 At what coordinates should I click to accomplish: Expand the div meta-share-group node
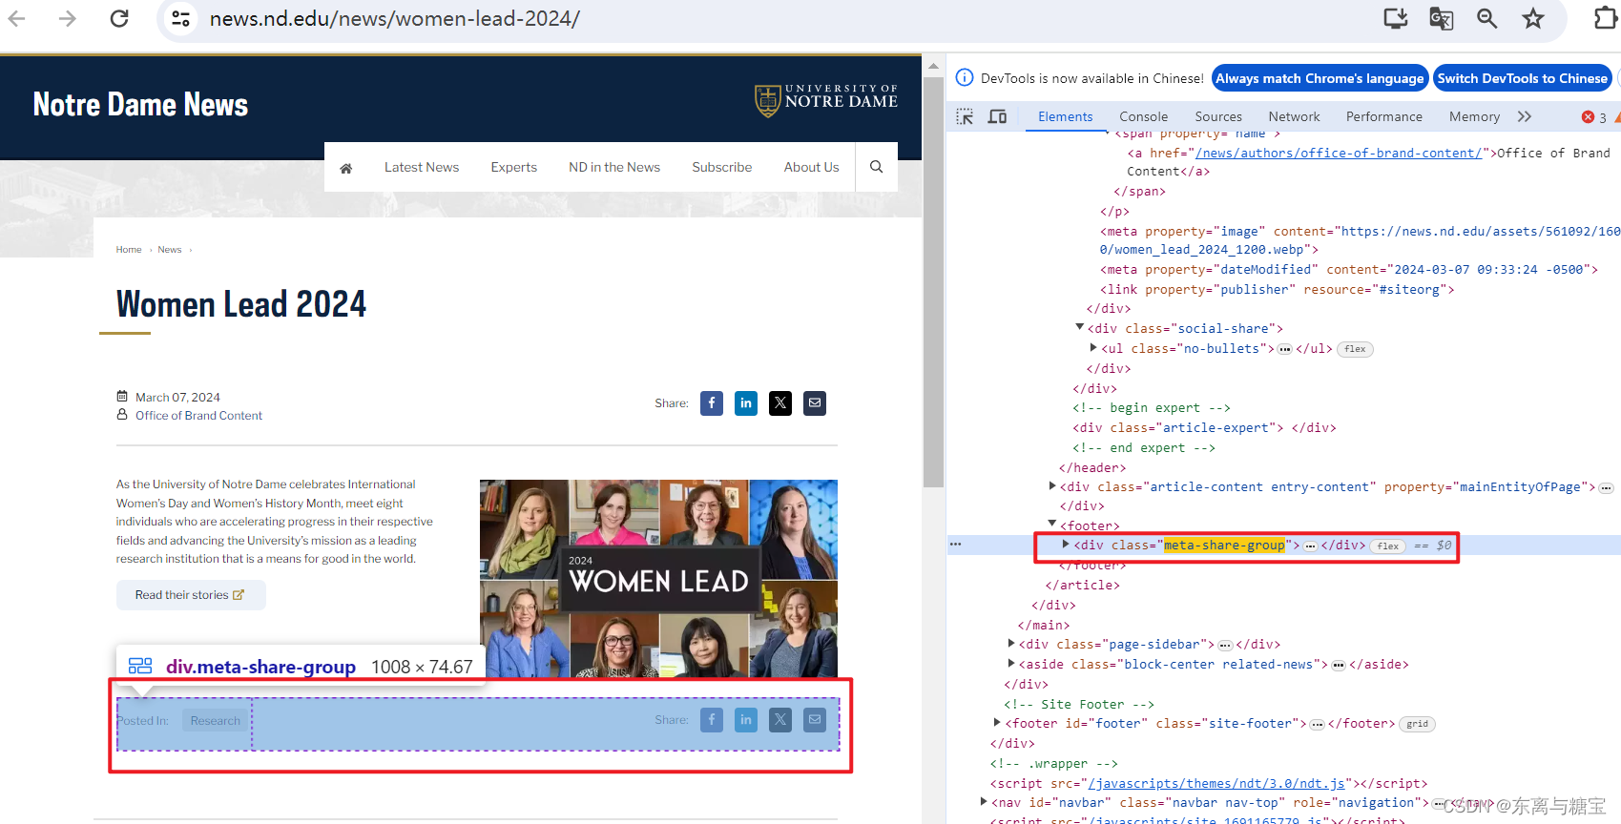(x=1066, y=545)
